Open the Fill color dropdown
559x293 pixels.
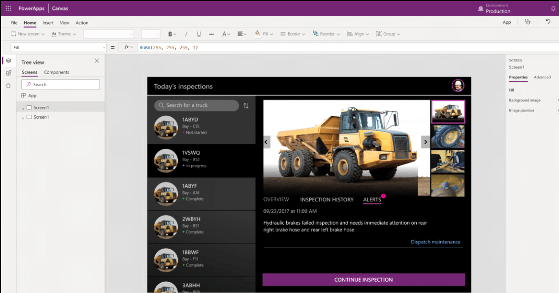pyautogui.click(x=264, y=34)
